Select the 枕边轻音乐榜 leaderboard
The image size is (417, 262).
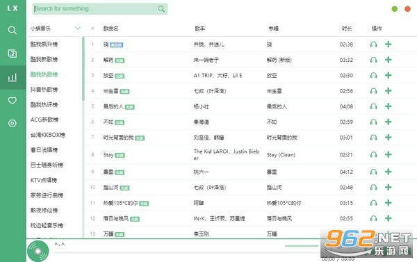click(47, 225)
